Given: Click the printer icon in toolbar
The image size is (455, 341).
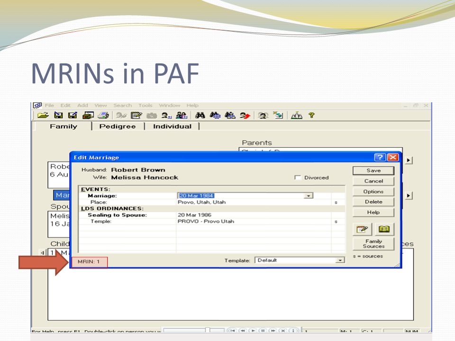Looking at the screenshot, I should coord(103,116).
